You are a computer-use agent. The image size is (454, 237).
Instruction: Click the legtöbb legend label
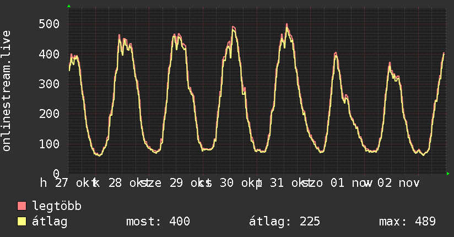pos(57,206)
